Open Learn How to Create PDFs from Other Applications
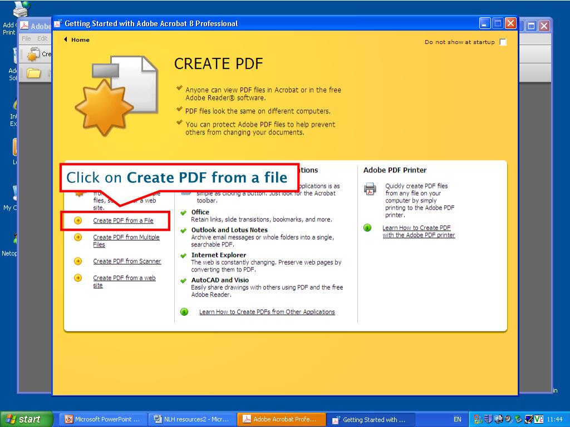Viewport: 570px width, 427px height. (267, 312)
